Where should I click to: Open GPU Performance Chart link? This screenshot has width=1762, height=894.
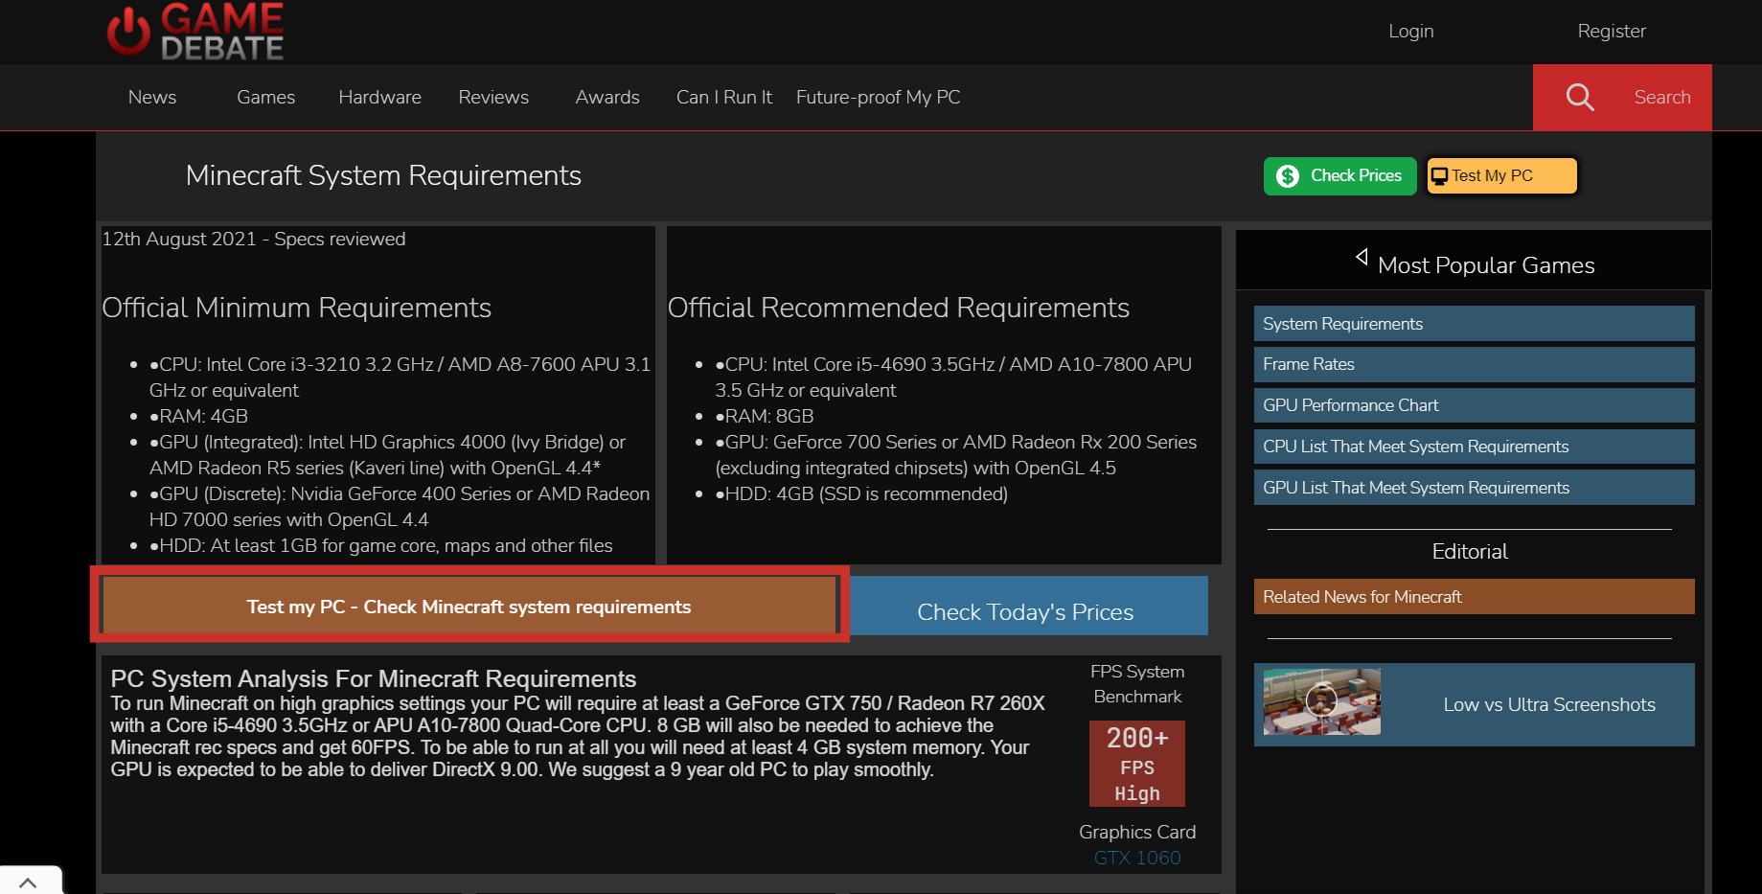(x=1474, y=405)
